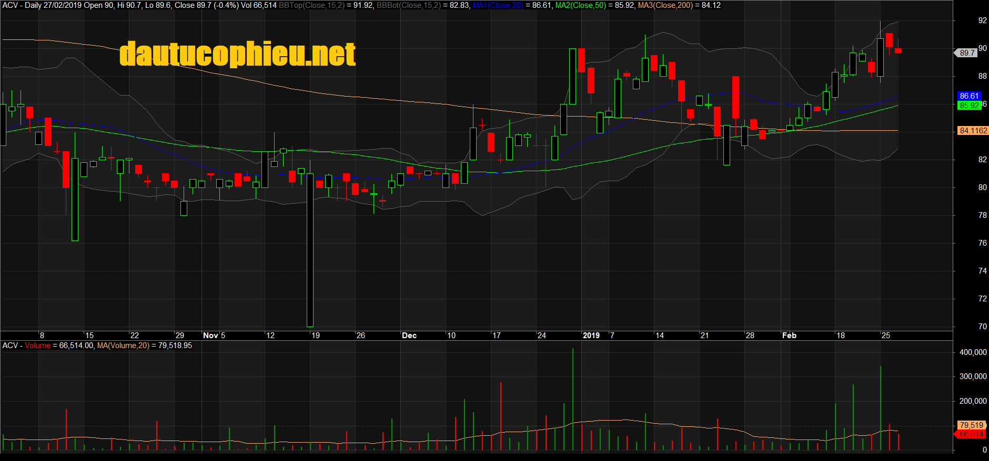This screenshot has height=461, width=989.
Task: Select the green 85.92 MA price label
Action: 968,106
